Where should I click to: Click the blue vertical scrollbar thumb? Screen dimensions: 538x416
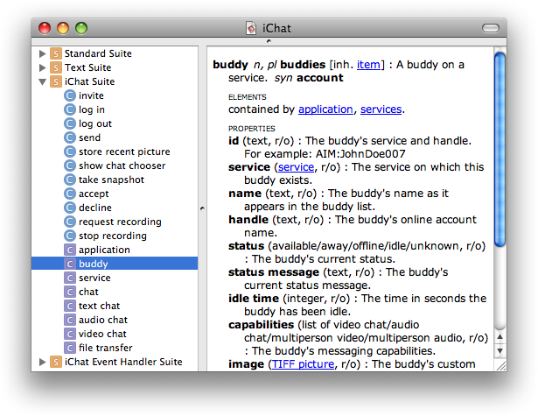(500, 150)
